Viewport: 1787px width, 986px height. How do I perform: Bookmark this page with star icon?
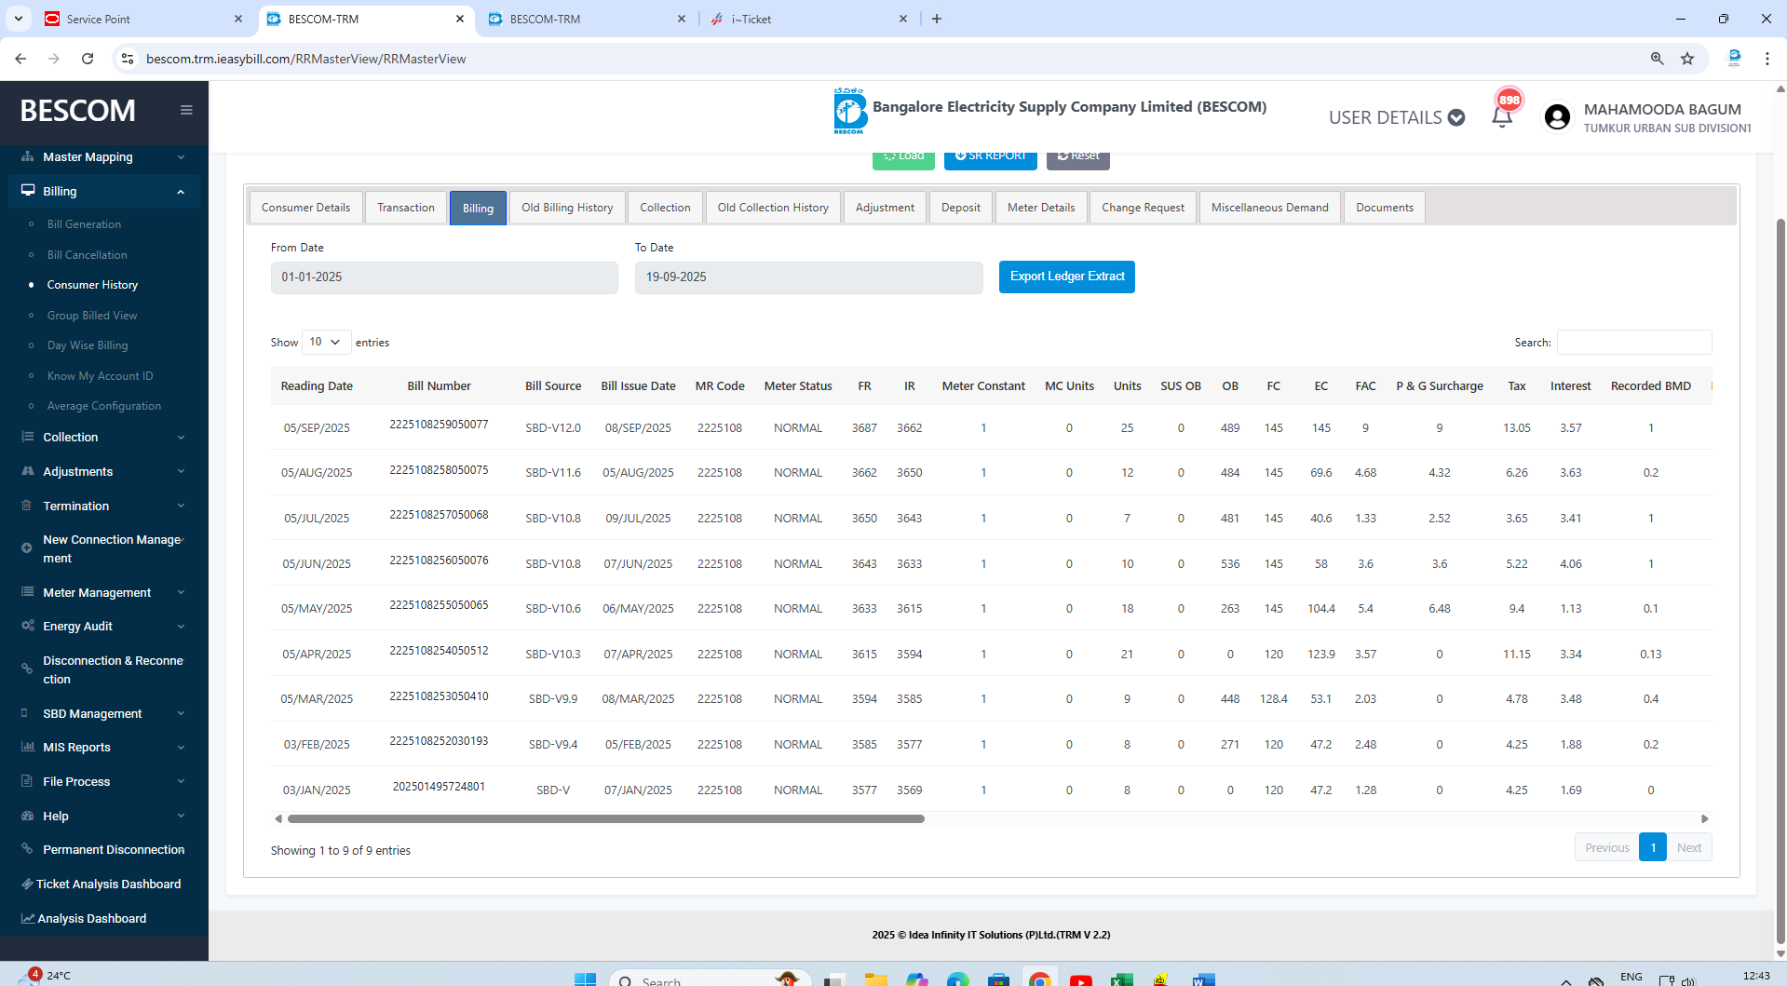1687,59
